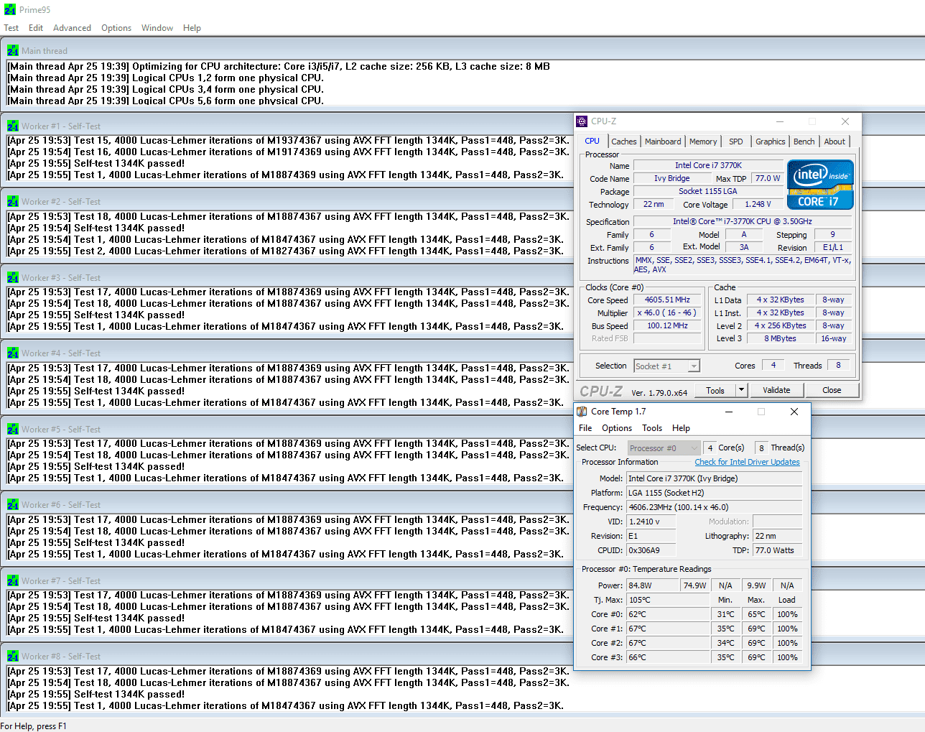Viewport: 925px width, 732px height.
Task: Click the Max TDP 77.0 W value
Action: pyautogui.click(x=768, y=179)
